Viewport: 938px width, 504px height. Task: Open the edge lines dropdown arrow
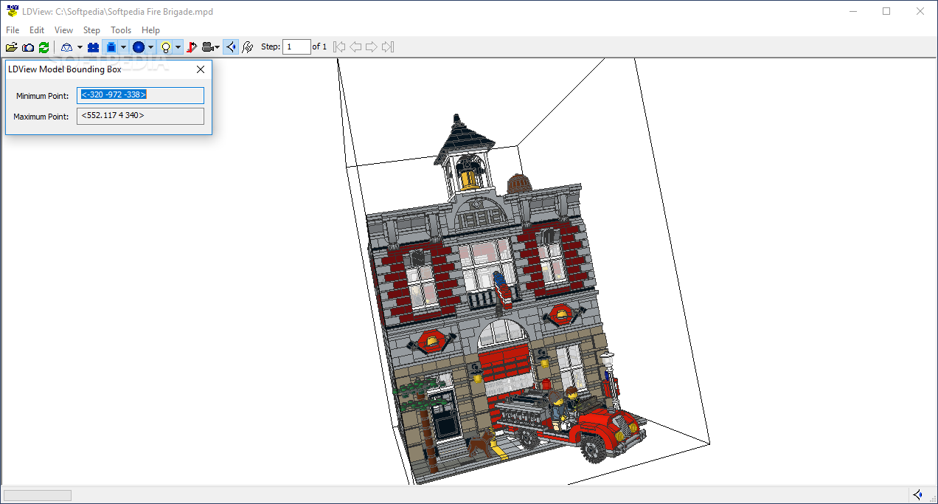point(123,47)
